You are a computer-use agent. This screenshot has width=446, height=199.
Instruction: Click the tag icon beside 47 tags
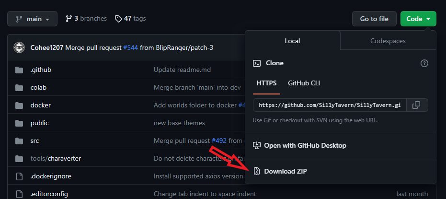tap(118, 19)
